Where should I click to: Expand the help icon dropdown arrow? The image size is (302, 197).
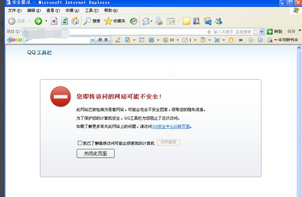click(209, 40)
